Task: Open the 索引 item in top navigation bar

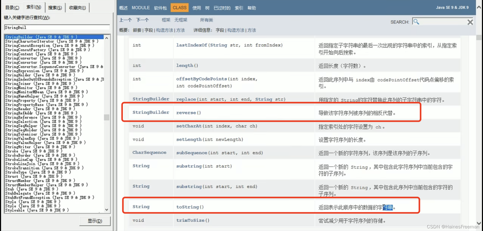Action: point(239,8)
